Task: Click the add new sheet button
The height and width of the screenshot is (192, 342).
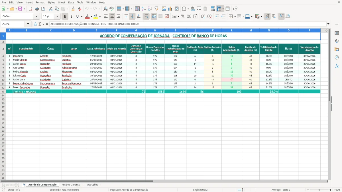Action: [24, 185]
